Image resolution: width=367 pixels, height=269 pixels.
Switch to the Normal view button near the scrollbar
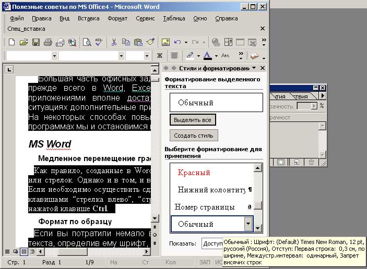[7, 251]
